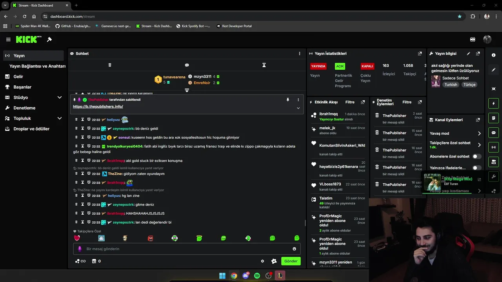Image resolution: width=502 pixels, height=282 pixels.
Task: Click the Bir mesaj gönderin input field
Action: coord(187,249)
